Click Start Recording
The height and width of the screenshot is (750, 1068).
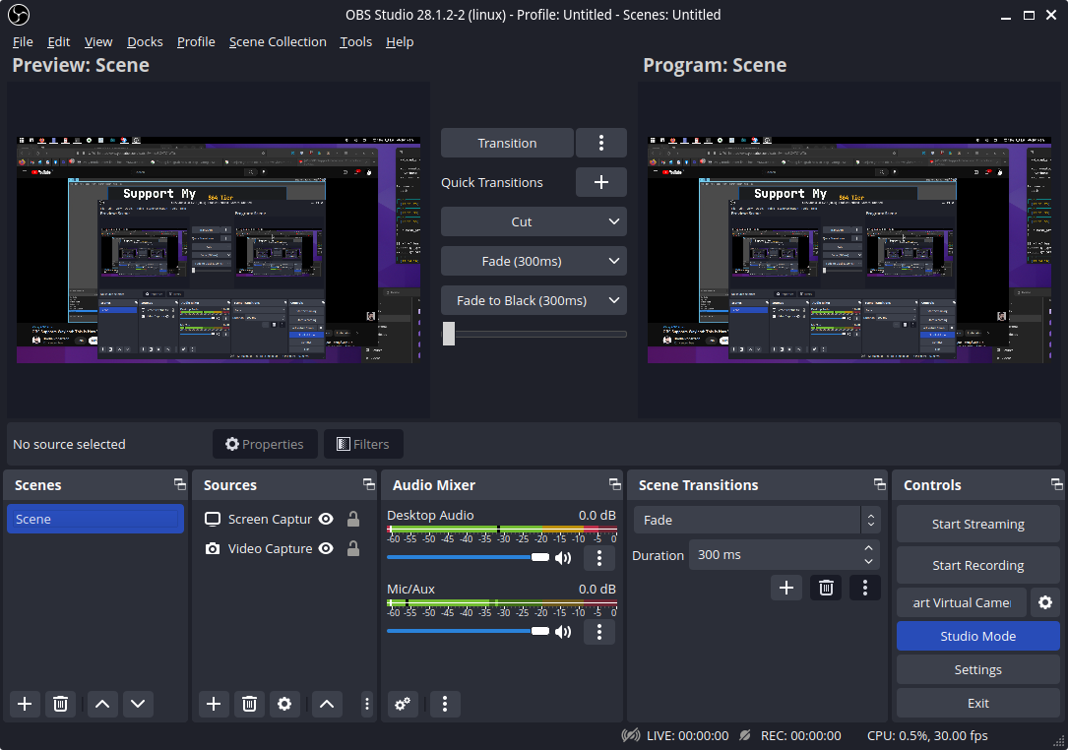pyautogui.click(x=978, y=565)
